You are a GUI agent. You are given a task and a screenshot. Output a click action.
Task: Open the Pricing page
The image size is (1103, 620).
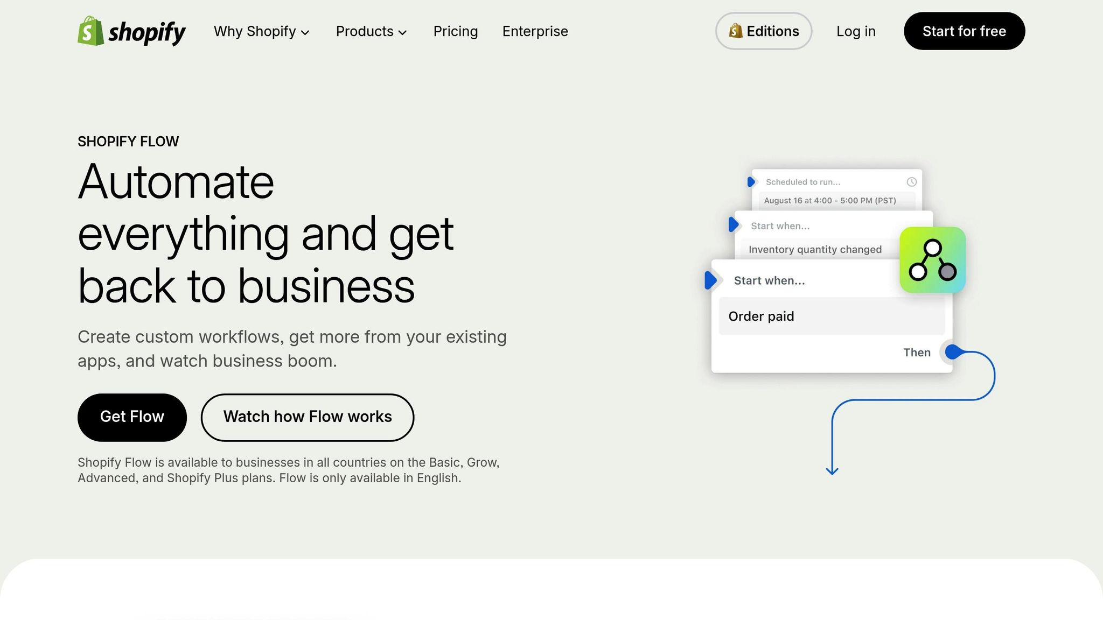click(x=455, y=31)
